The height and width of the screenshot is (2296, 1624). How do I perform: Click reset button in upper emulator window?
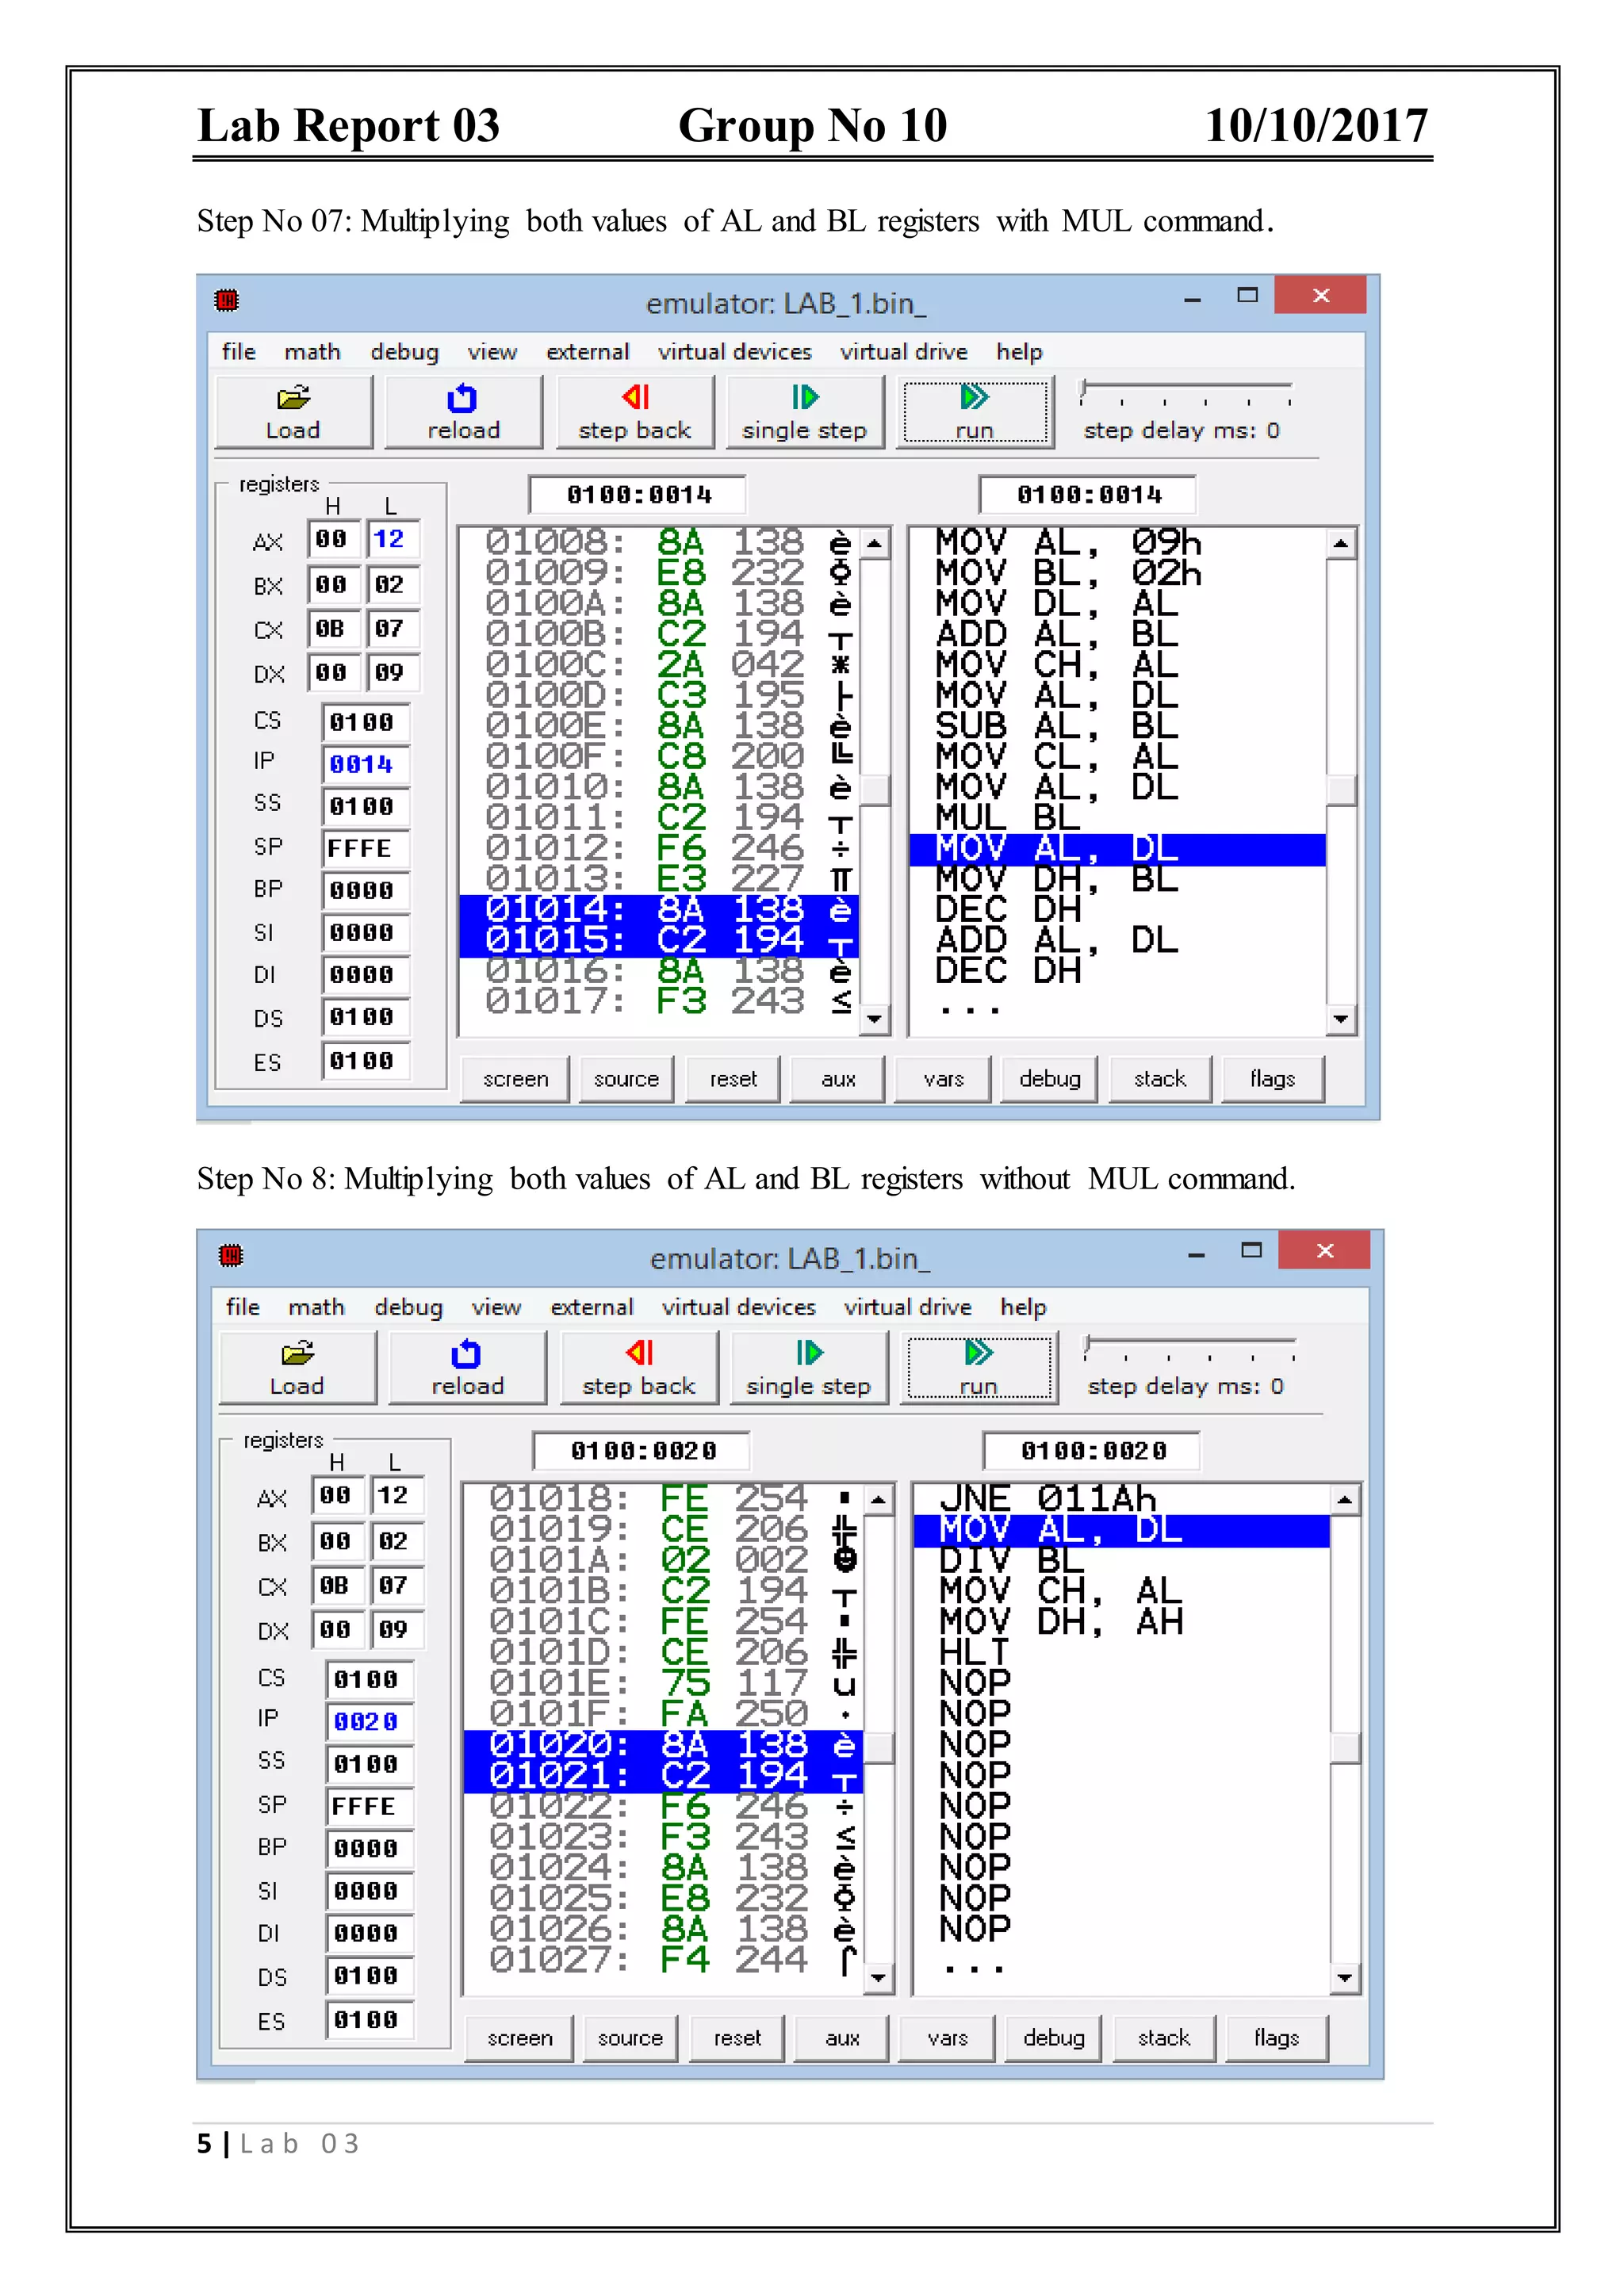click(733, 1079)
